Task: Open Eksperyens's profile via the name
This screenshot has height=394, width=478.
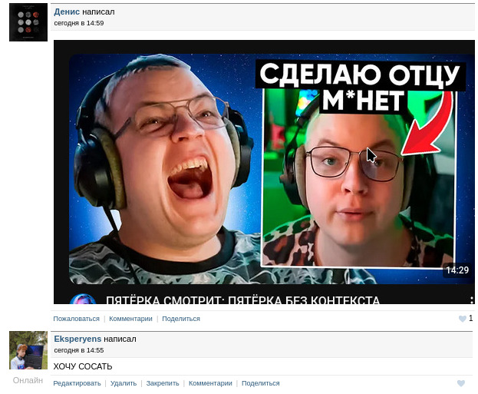Action: click(77, 339)
